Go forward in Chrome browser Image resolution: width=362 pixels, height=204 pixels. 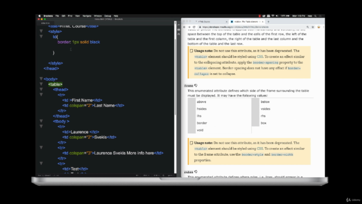tap(189, 27)
